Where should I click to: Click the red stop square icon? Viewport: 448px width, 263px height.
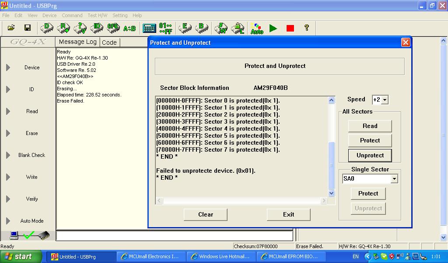tap(290, 28)
